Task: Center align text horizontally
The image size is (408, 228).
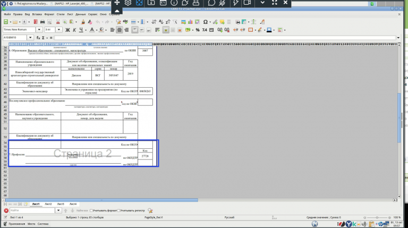Action: click(120, 30)
